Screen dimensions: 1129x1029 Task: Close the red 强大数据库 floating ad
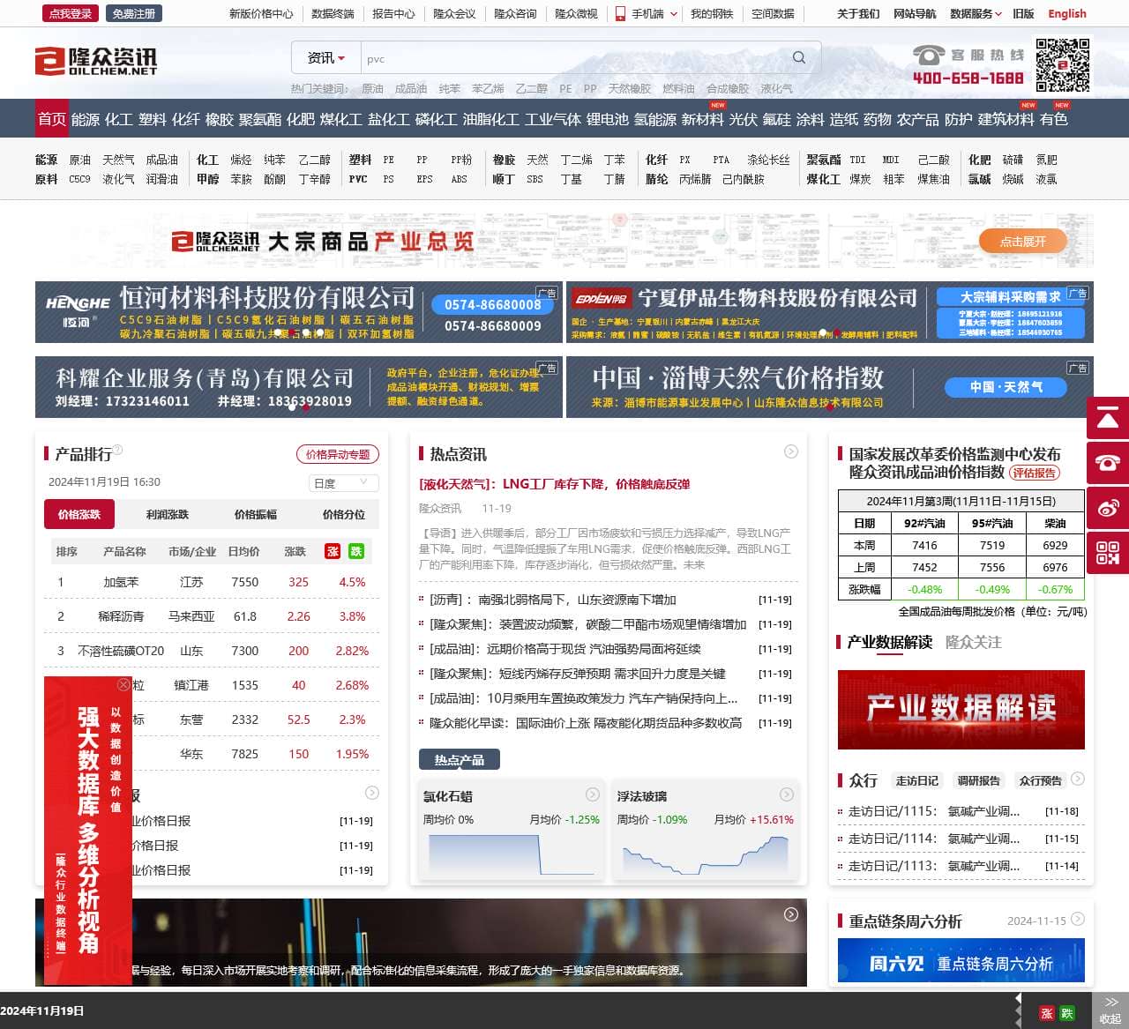123,684
